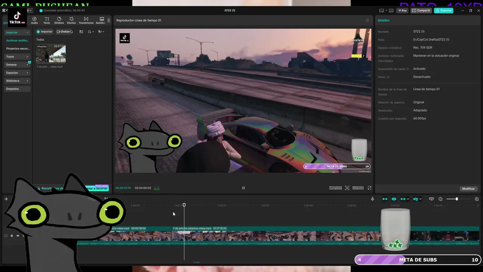483x272 pixels.
Task: Click the Rec. 709 SDR color space value
Action: (423, 48)
